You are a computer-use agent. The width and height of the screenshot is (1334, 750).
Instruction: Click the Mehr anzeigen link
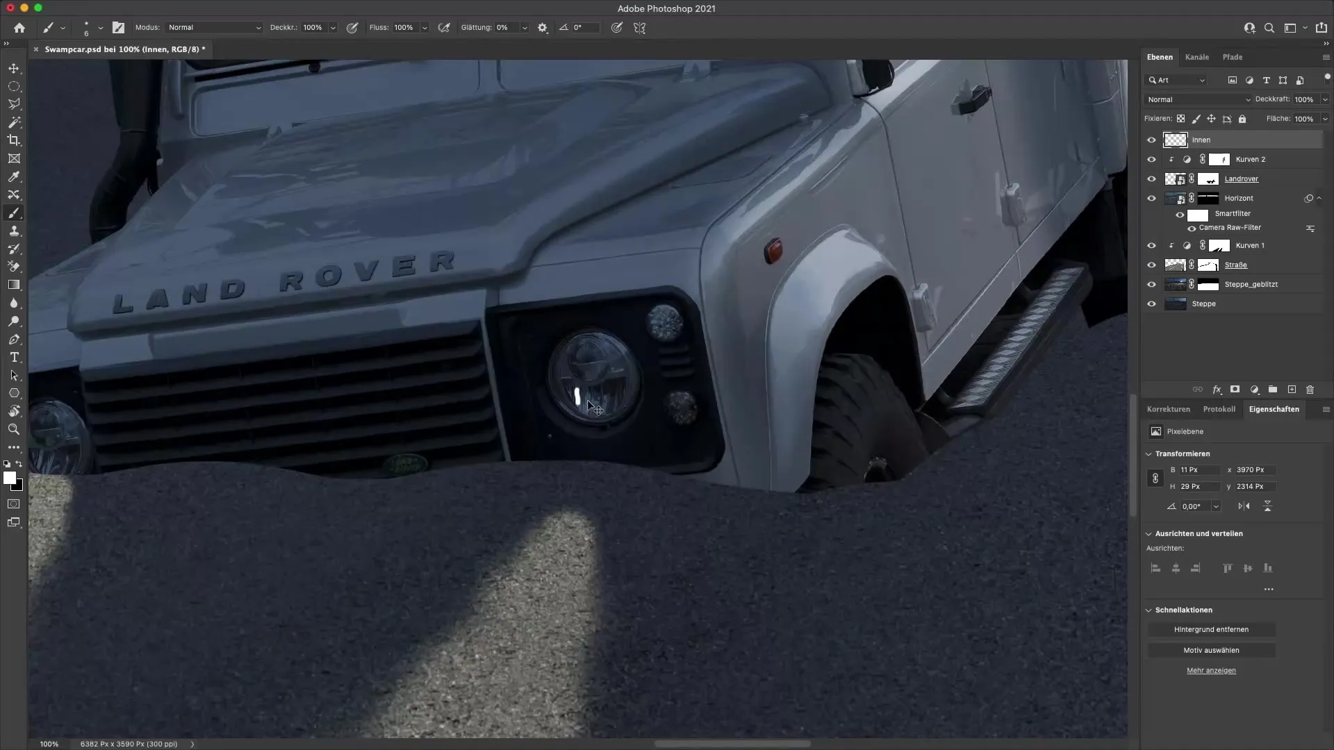1211,670
